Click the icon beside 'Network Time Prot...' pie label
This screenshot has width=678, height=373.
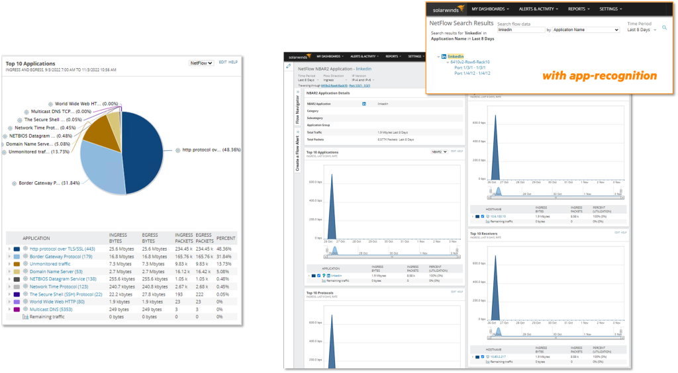tap(11, 128)
